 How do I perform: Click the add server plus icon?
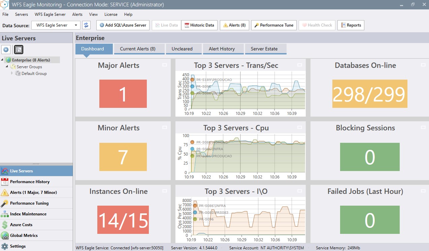click(x=6, y=50)
